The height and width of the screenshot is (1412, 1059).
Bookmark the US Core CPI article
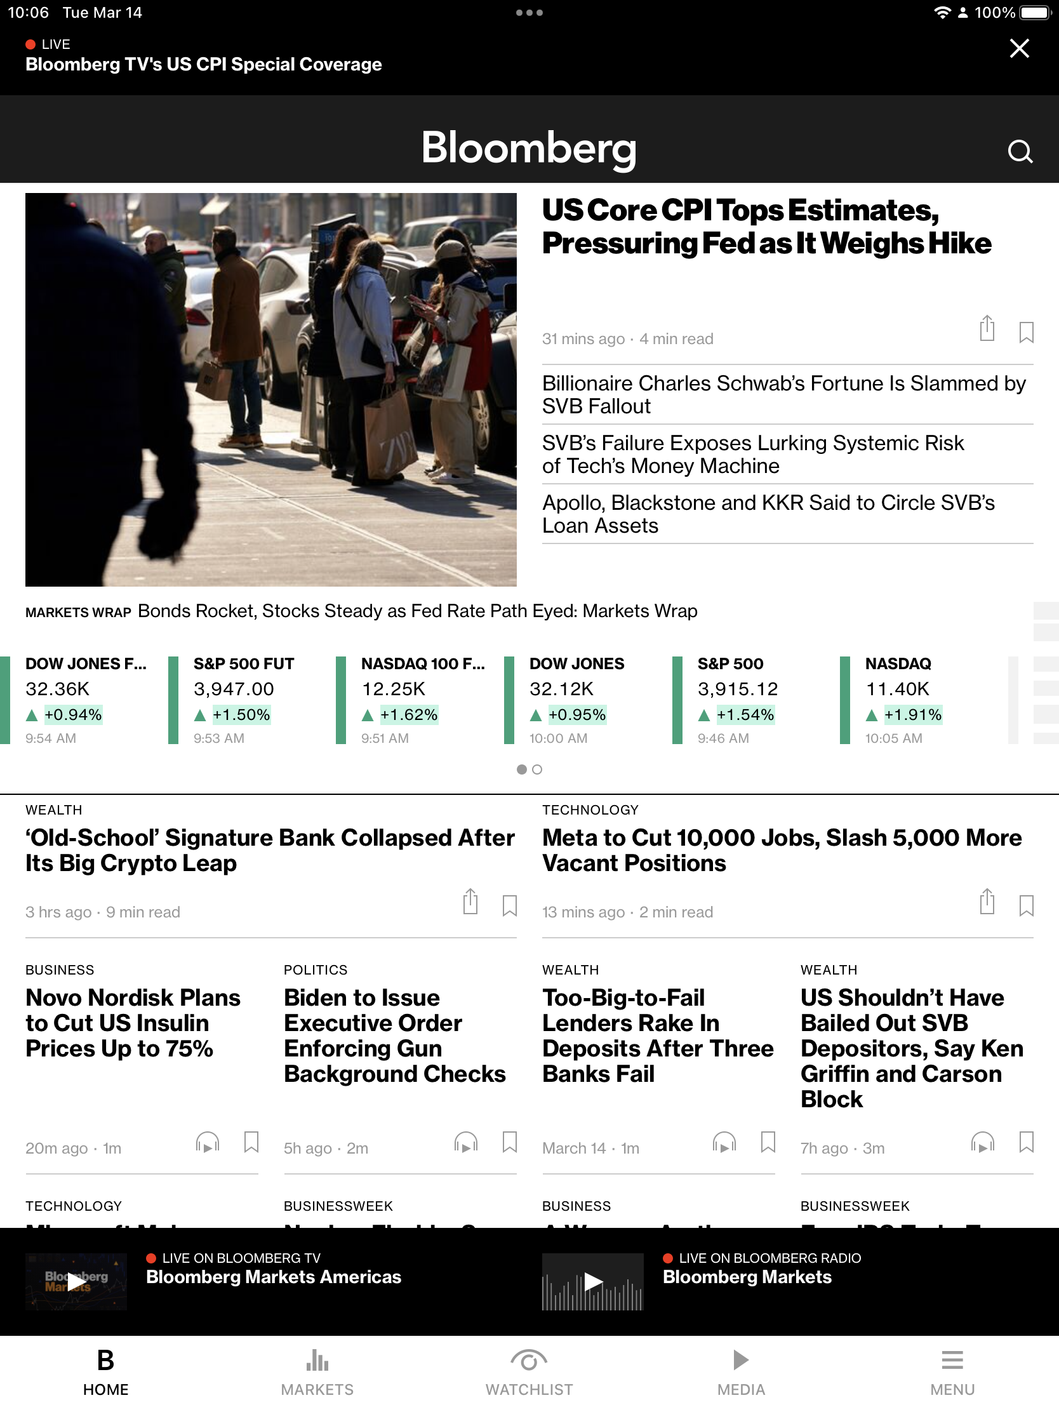[x=1026, y=332]
